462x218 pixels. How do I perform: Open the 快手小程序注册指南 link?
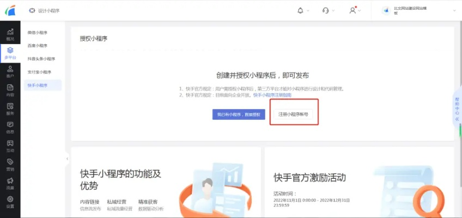272,95
